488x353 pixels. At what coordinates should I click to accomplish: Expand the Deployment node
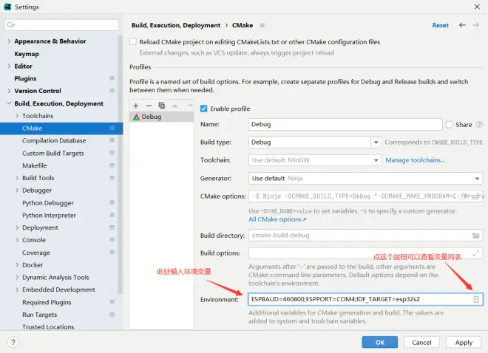[x=17, y=227]
